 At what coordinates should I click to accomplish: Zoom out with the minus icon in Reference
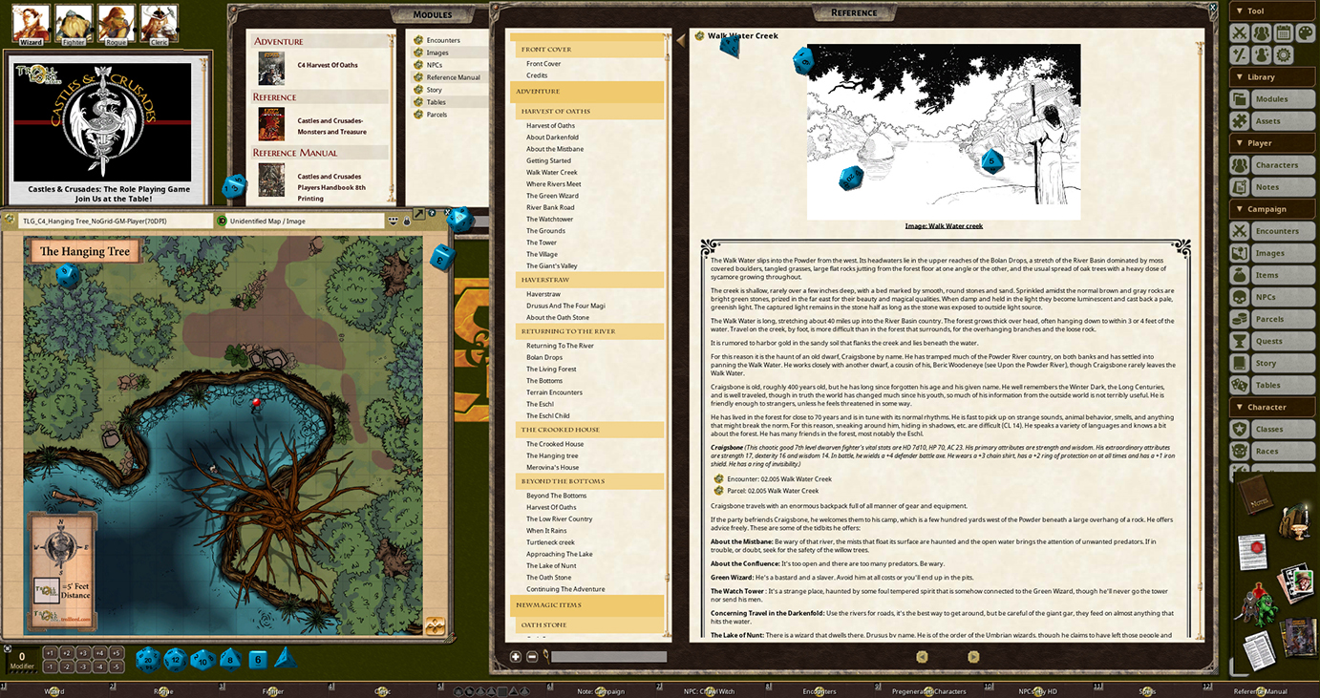coord(532,657)
